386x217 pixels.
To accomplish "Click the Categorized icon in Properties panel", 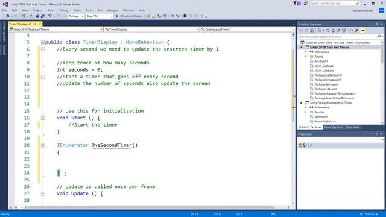I will [x=300, y=146].
